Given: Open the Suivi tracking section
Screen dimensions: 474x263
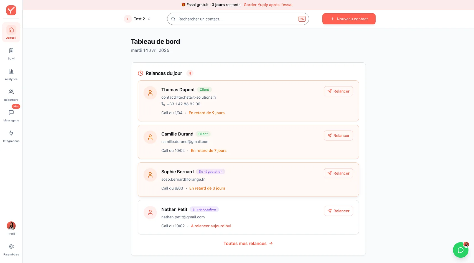Looking at the screenshot, I should coord(11,54).
